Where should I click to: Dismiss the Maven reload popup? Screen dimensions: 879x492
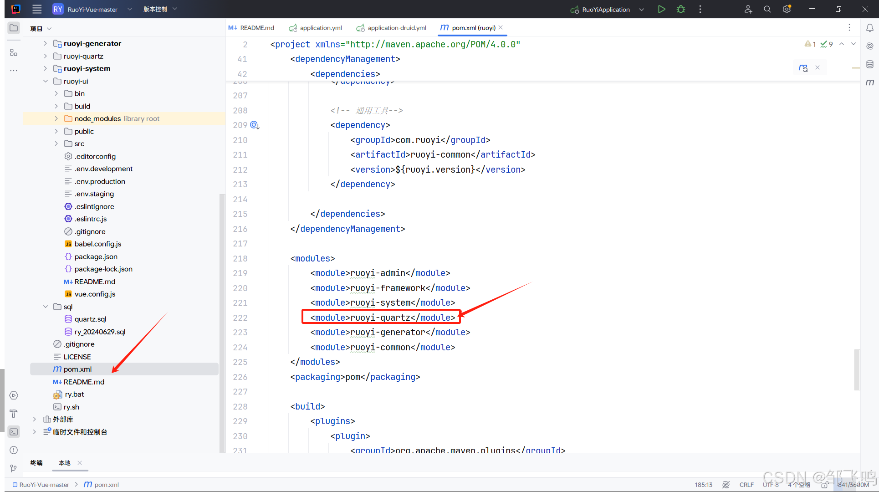(x=818, y=67)
